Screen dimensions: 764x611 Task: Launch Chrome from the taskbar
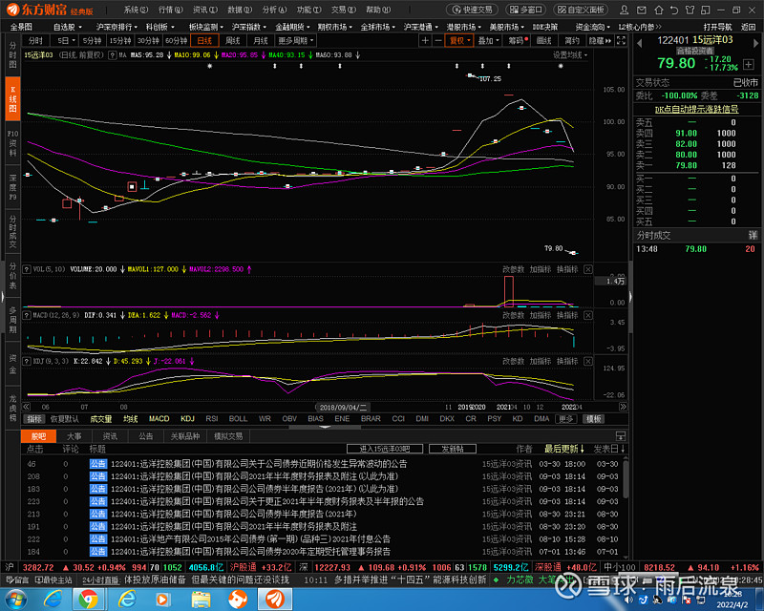coord(88,600)
